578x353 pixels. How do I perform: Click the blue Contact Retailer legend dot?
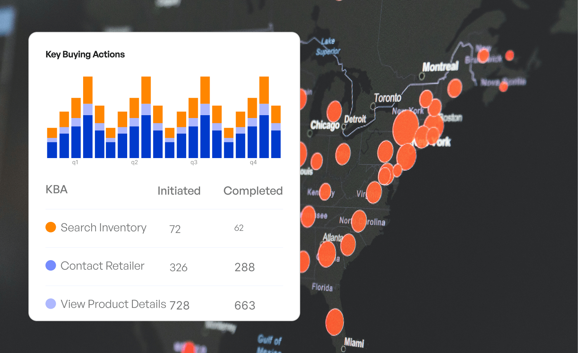coord(51,265)
